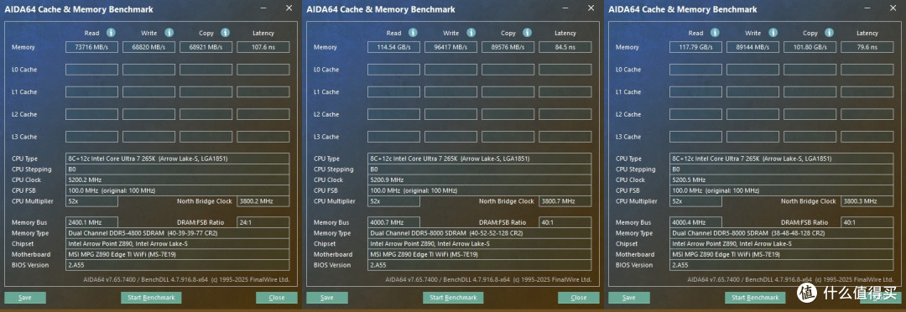Image resolution: width=906 pixels, height=312 pixels.
Task: Click the DDR5-8000 (40-52-52-128 CR2) Memory Type
Action: pyautogui.click(x=480, y=233)
